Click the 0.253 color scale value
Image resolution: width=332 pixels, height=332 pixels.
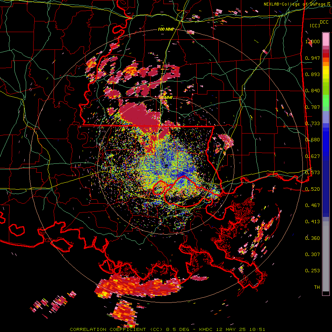312,271
